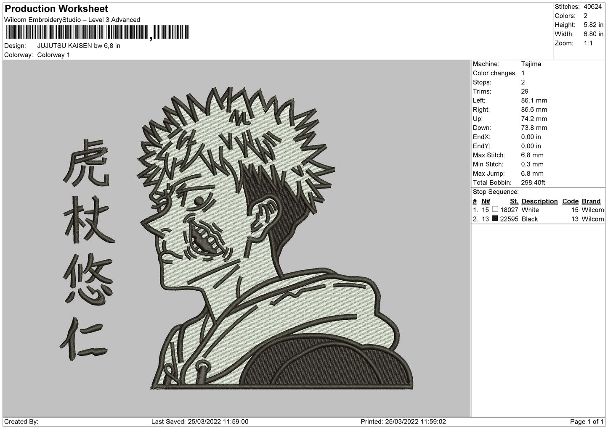
Task: Click the black thread color swatch
Action: click(x=495, y=218)
